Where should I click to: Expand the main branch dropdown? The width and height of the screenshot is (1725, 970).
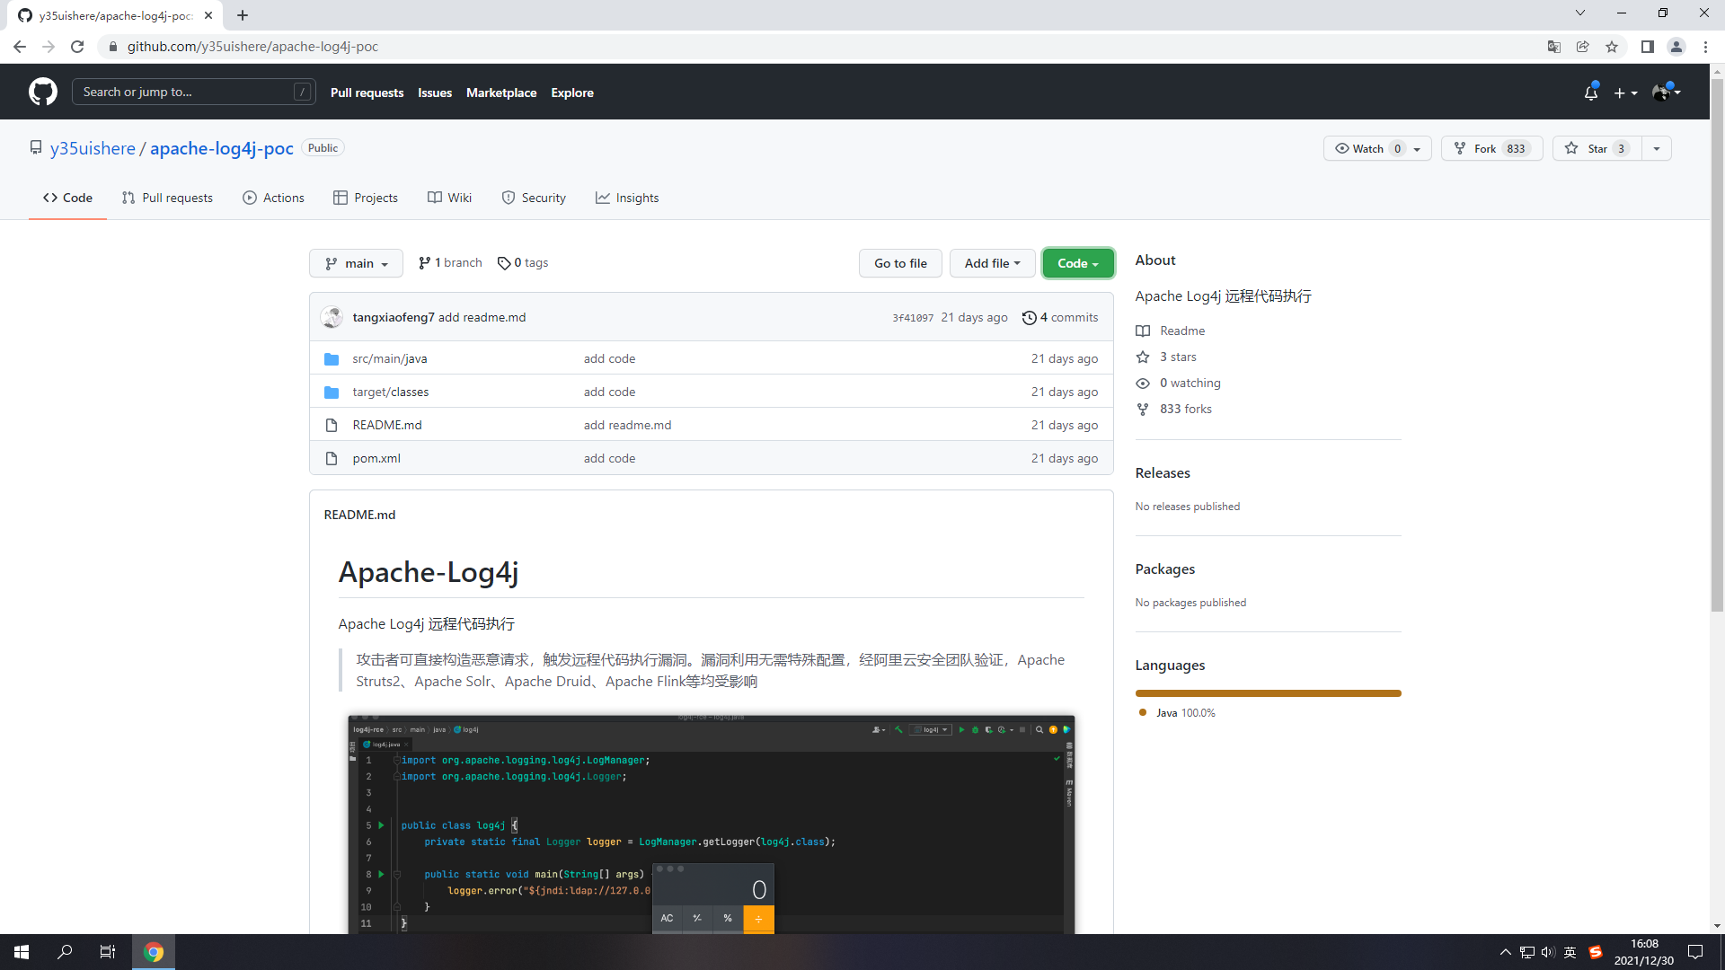click(356, 264)
